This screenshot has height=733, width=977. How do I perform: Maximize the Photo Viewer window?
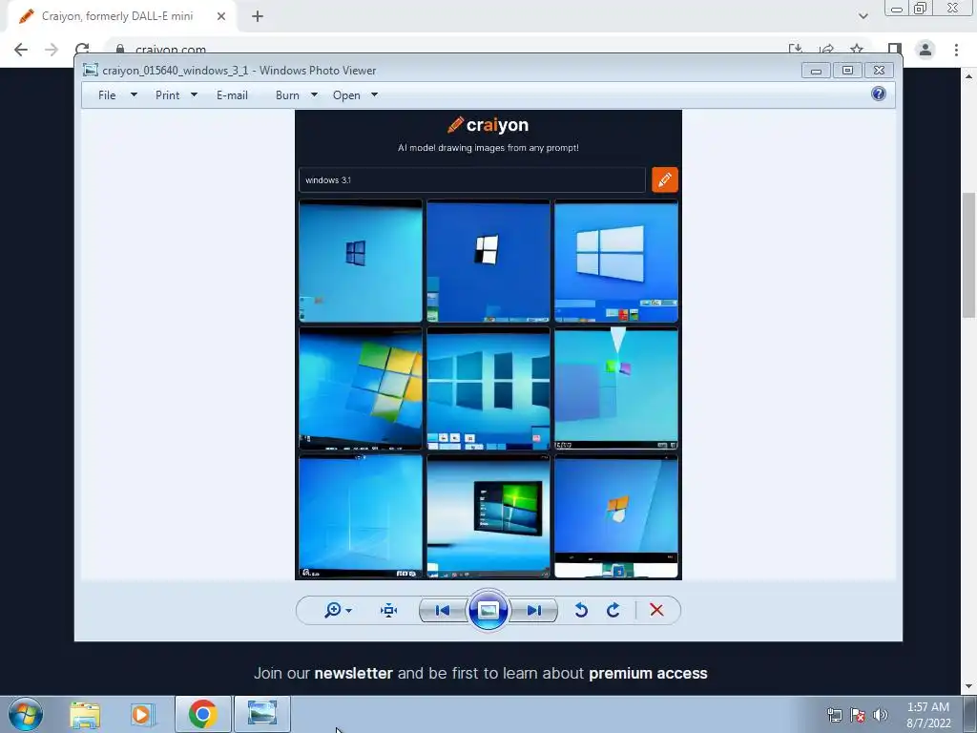(847, 71)
